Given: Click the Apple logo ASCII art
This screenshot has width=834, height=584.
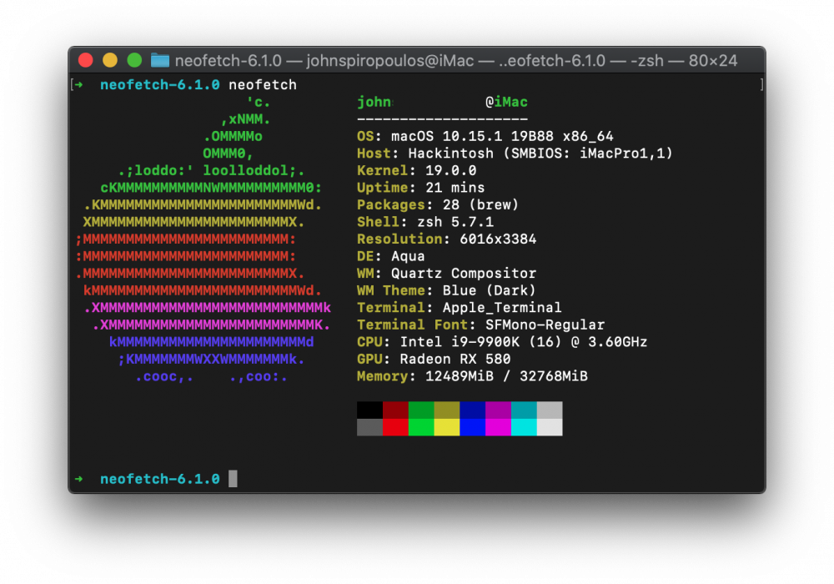Looking at the screenshot, I should coord(203,239).
